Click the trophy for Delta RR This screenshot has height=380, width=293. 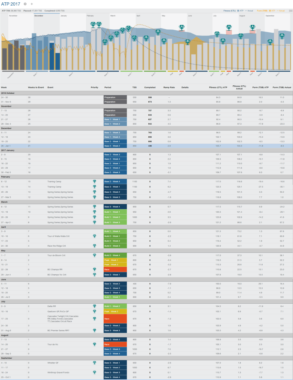(x=94, y=306)
